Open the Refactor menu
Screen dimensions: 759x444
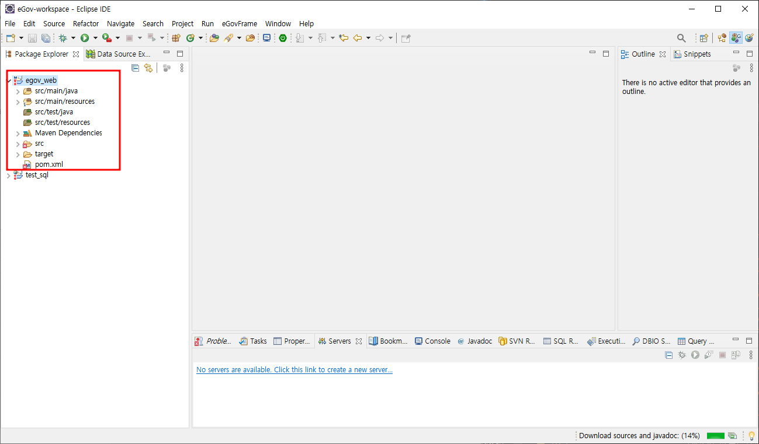[x=86, y=24]
